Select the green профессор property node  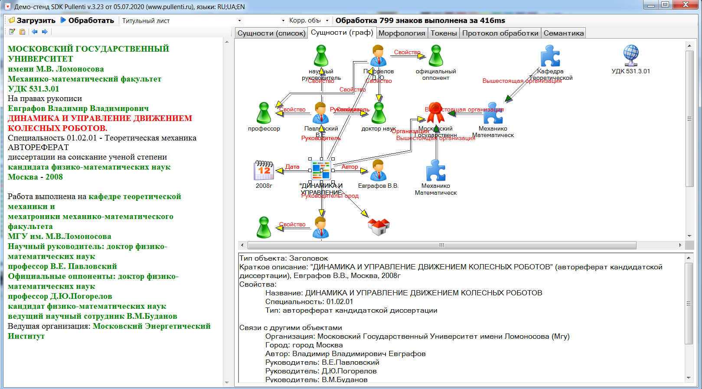pyautogui.click(x=264, y=113)
